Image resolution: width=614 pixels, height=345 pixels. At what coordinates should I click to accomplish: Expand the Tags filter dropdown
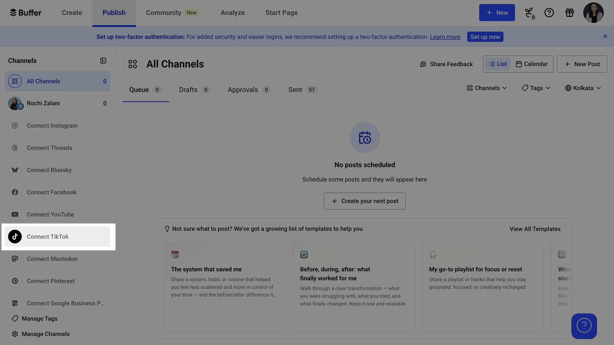(x=536, y=88)
